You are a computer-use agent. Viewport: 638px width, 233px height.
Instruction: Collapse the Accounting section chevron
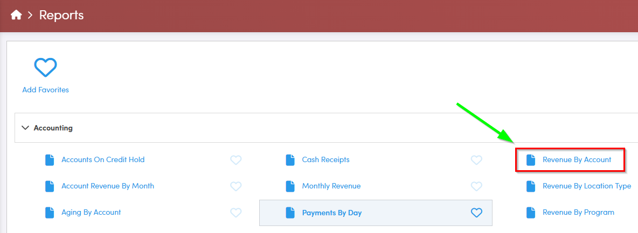(x=25, y=128)
